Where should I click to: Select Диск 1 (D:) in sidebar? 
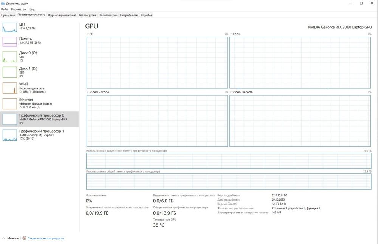tap(39, 72)
